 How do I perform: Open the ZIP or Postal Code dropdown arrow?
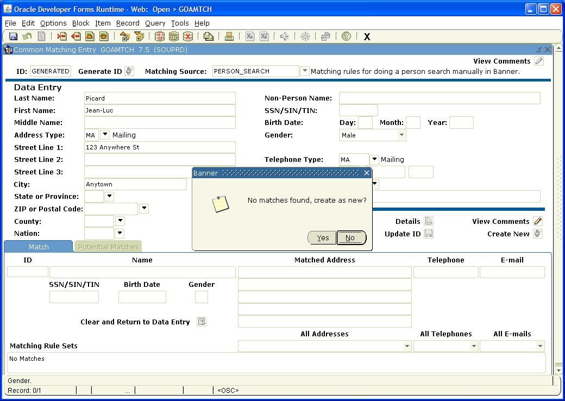point(144,209)
